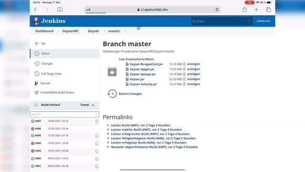This screenshot has width=305, height=172.
Task: Open Letzter fehlgeschlagener Build permalink
Action: pyautogui.click(x=153, y=138)
